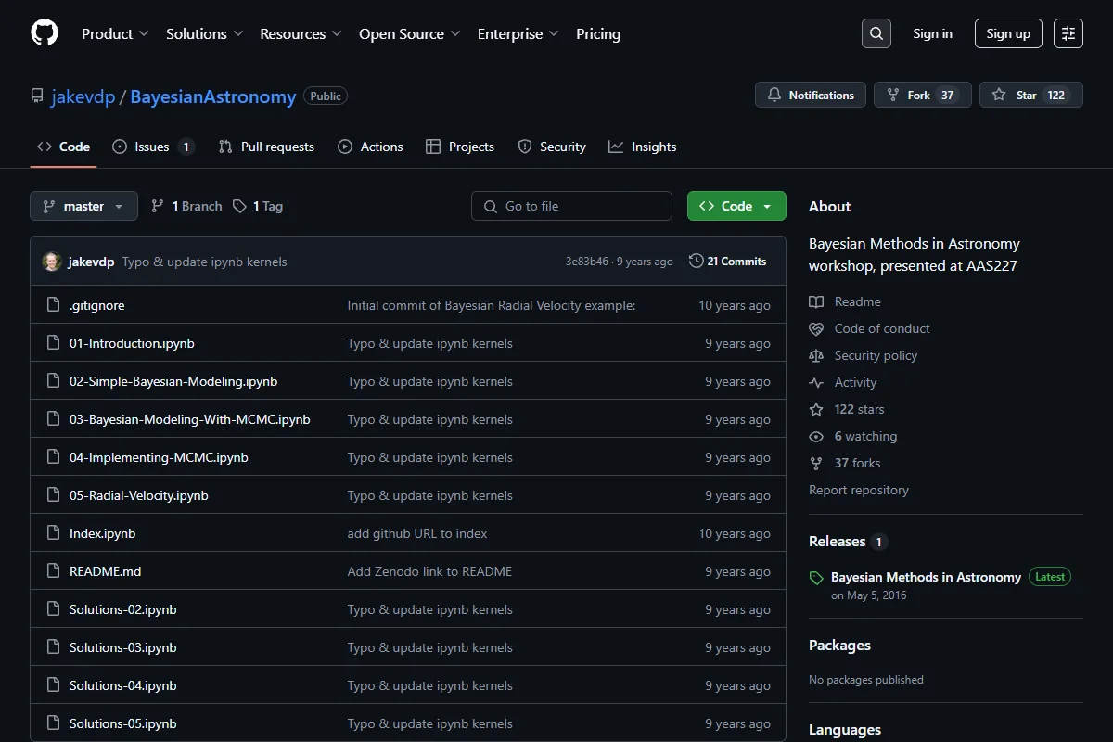This screenshot has width=1113, height=742.
Task: Click the Notifications bell button
Action: 811,95
